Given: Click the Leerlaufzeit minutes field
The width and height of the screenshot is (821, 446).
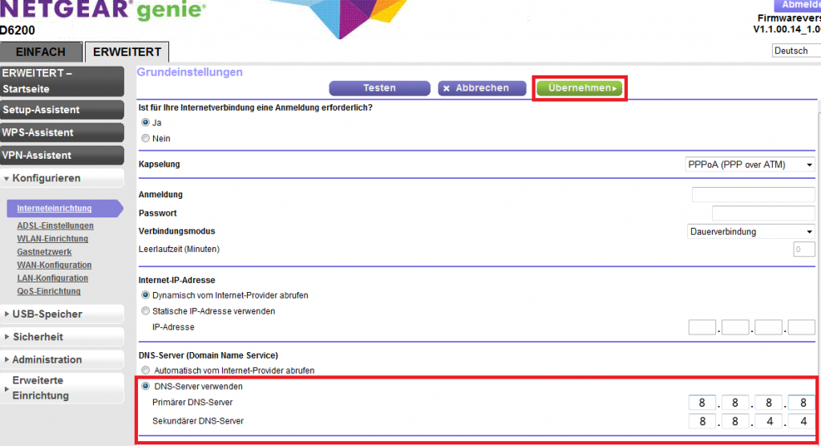Looking at the screenshot, I should tap(803, 249).
